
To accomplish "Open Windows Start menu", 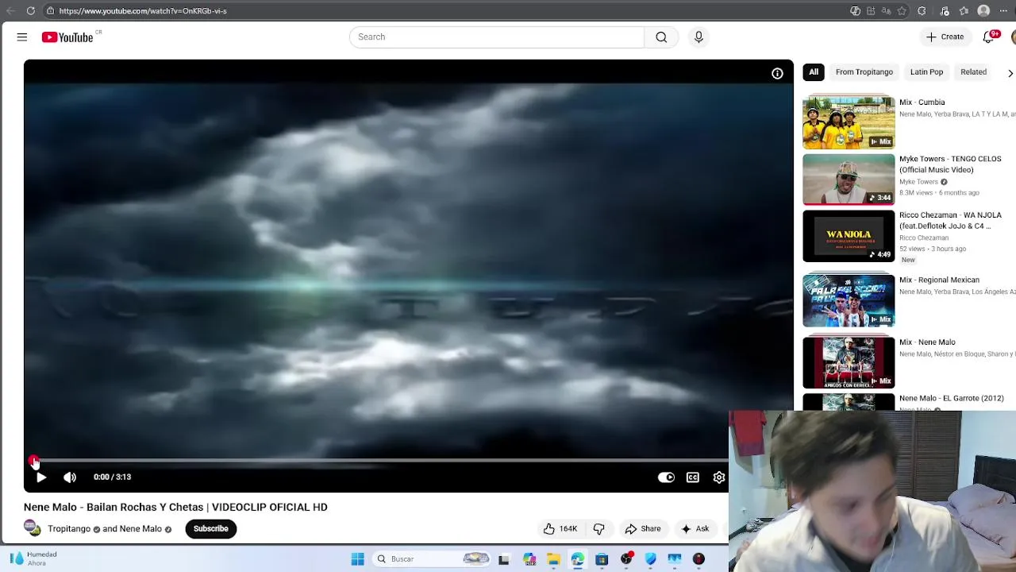I will coord(358,559).
